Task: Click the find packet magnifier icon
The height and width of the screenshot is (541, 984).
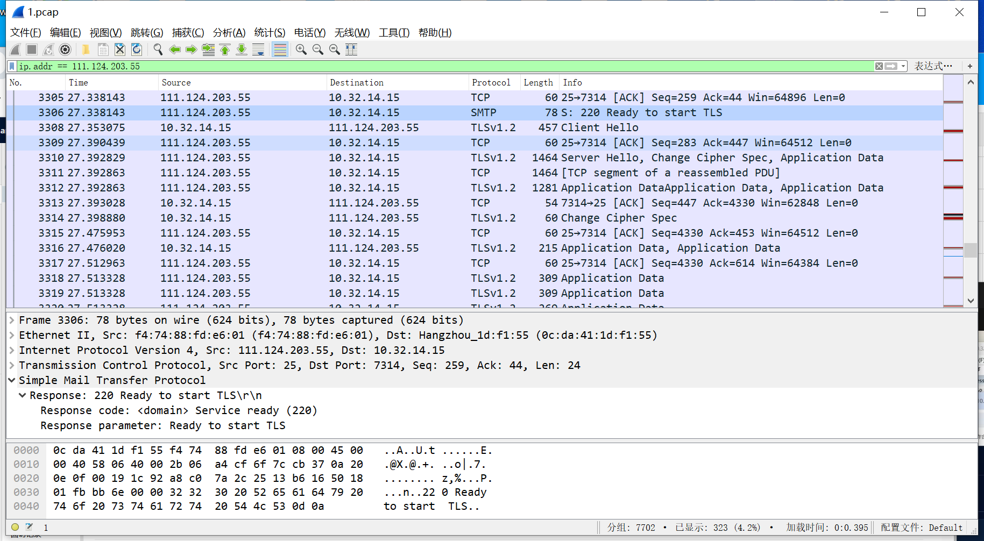Action: (158, 49)
